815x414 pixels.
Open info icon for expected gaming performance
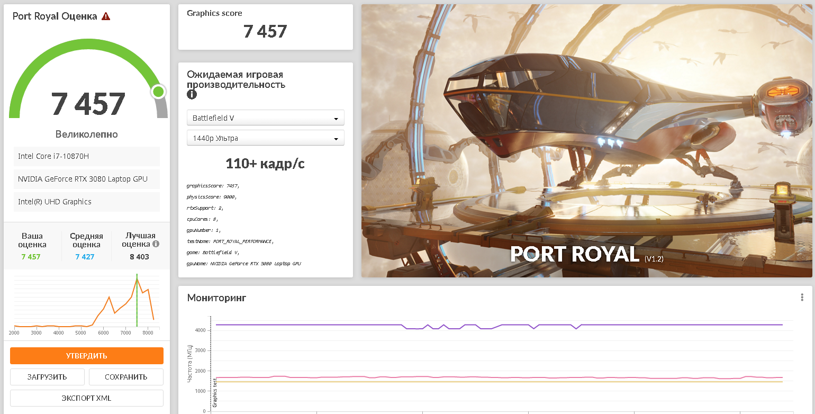pos(192,95)
